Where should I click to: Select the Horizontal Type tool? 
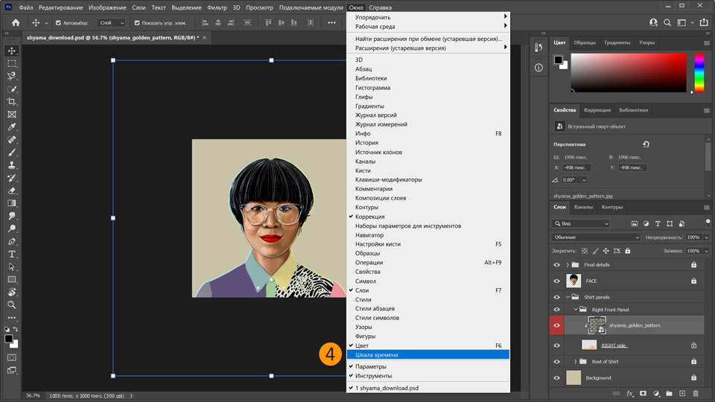pos(12,254)
